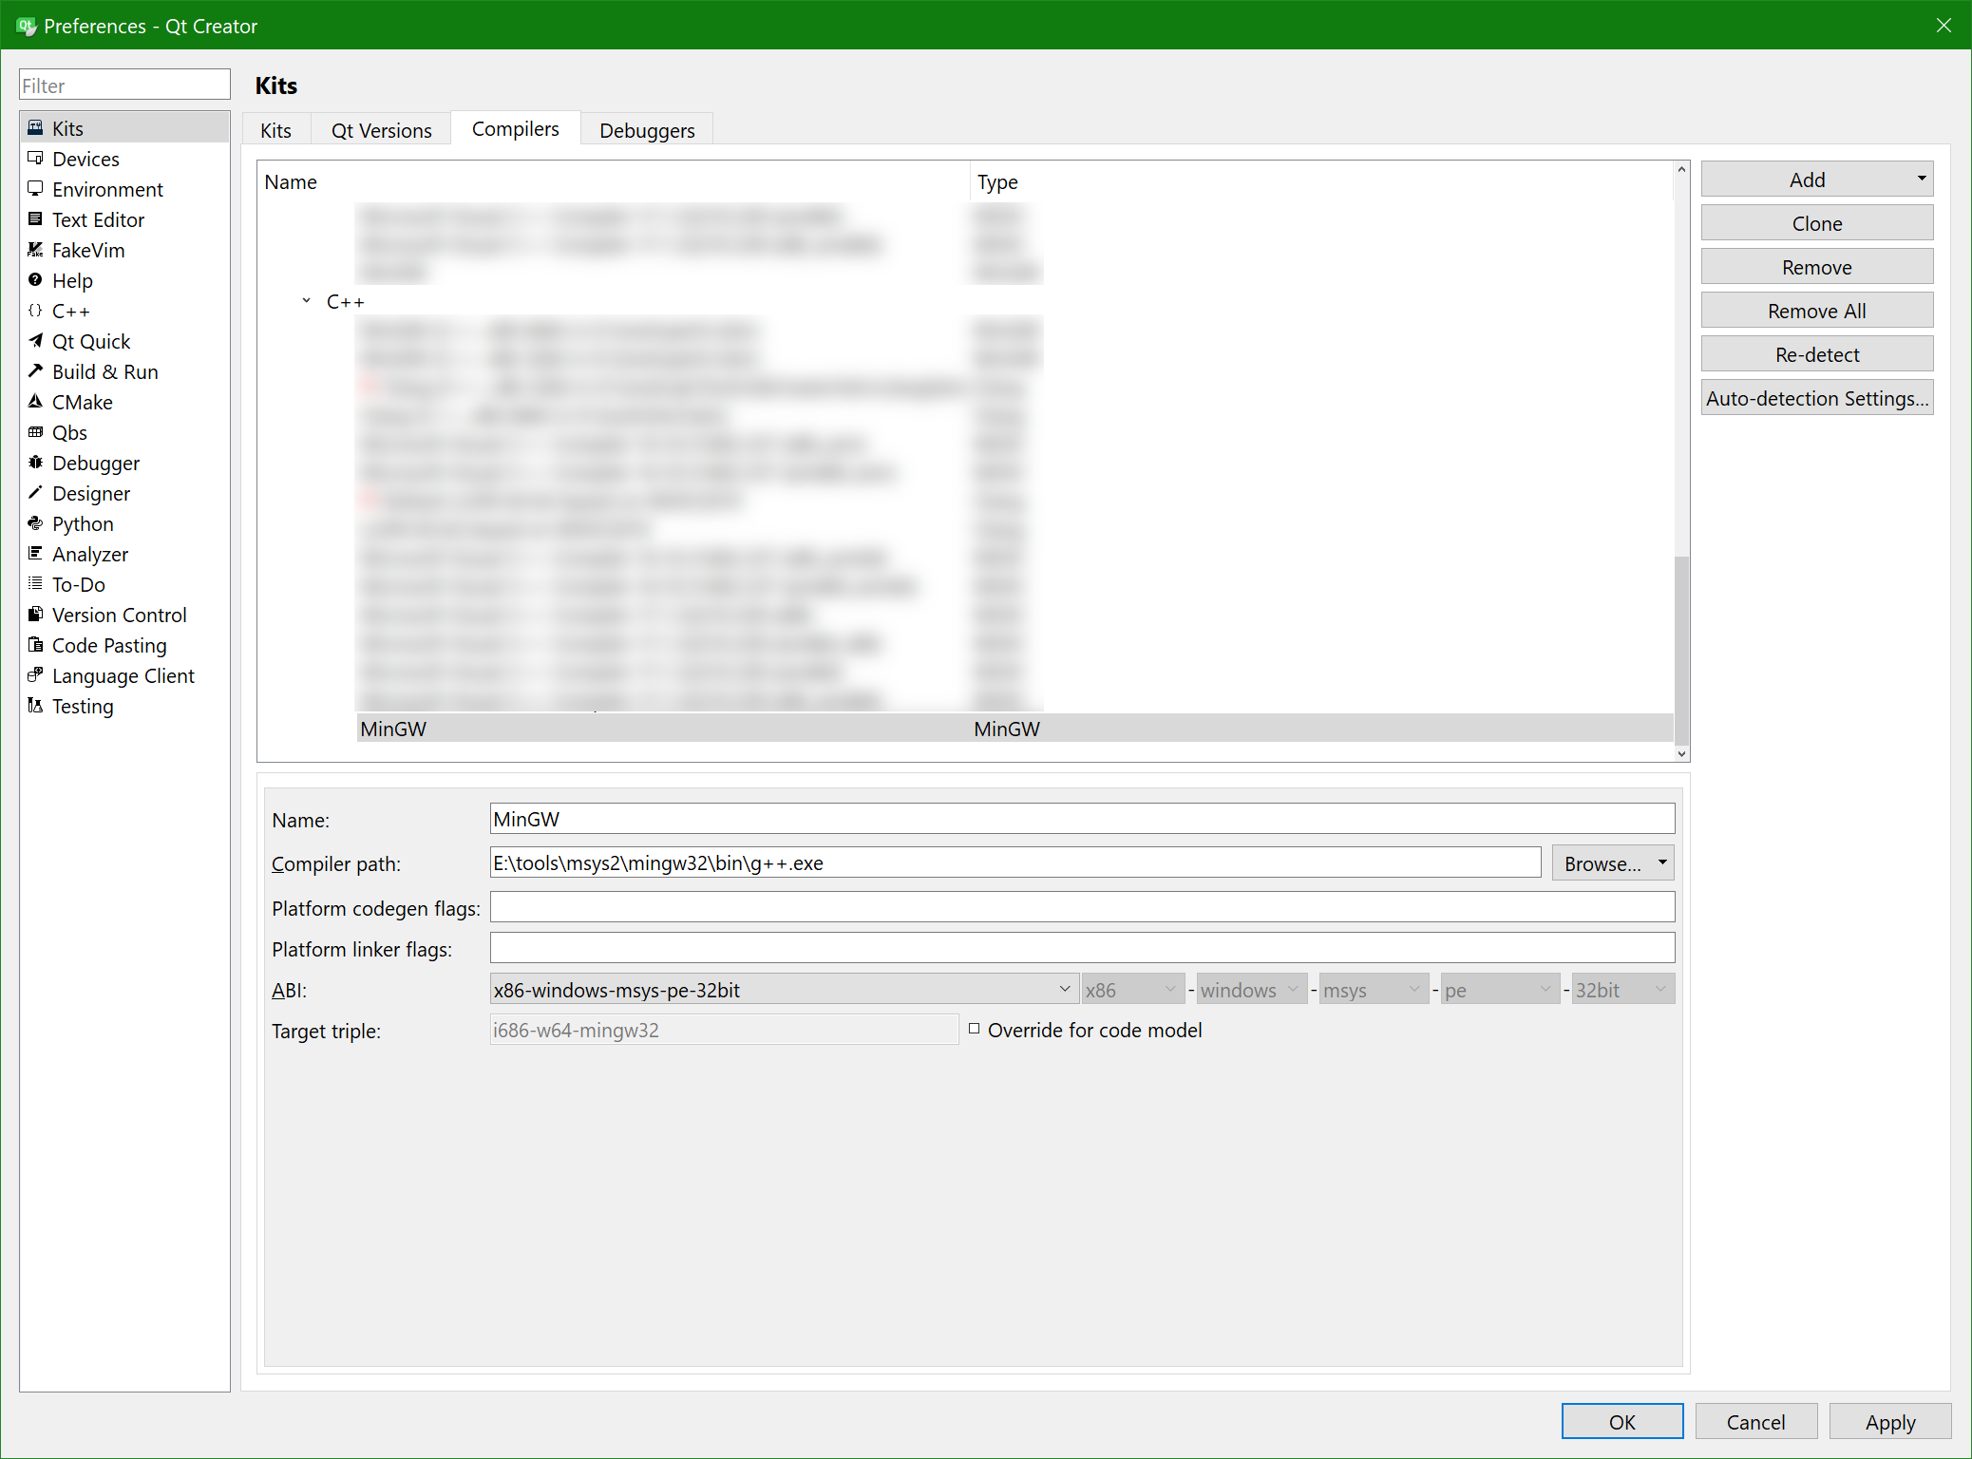The image size is (1972, 1459).
Task: Enable Override for code model checkbox
Action: [x=974, y=1029]
